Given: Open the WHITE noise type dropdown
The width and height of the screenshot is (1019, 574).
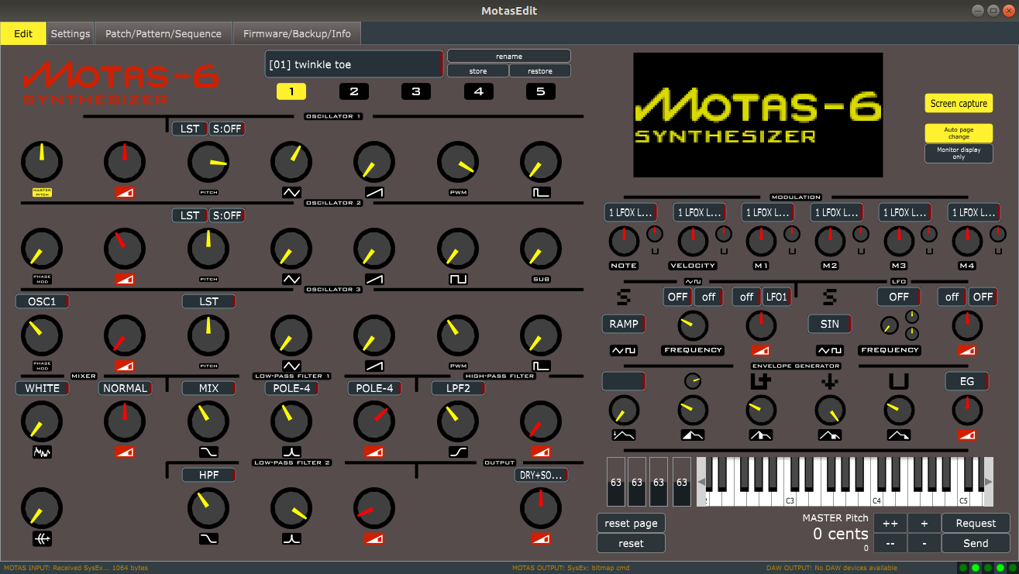Looking at the screenshot, I should (42, 388).
